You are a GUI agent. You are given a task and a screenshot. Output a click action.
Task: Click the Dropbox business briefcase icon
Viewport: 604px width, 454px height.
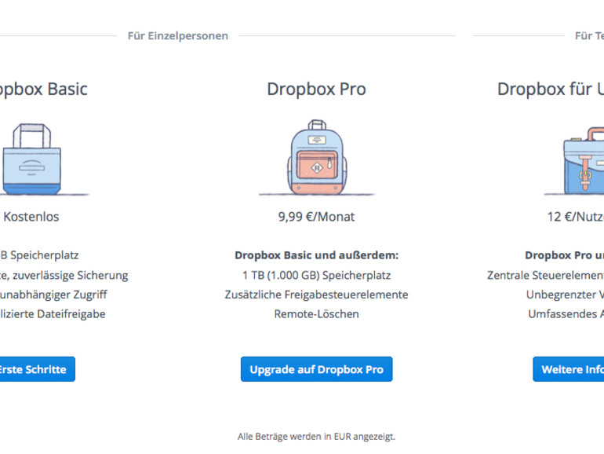(x=584, y=163)
